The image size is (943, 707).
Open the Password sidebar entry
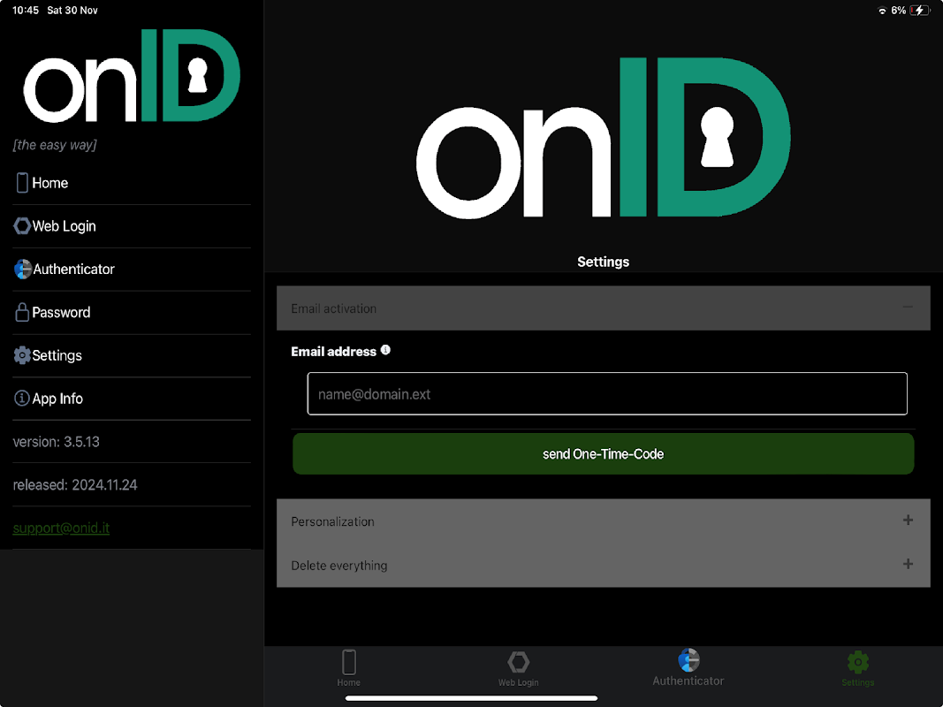(x=131, y=313)
